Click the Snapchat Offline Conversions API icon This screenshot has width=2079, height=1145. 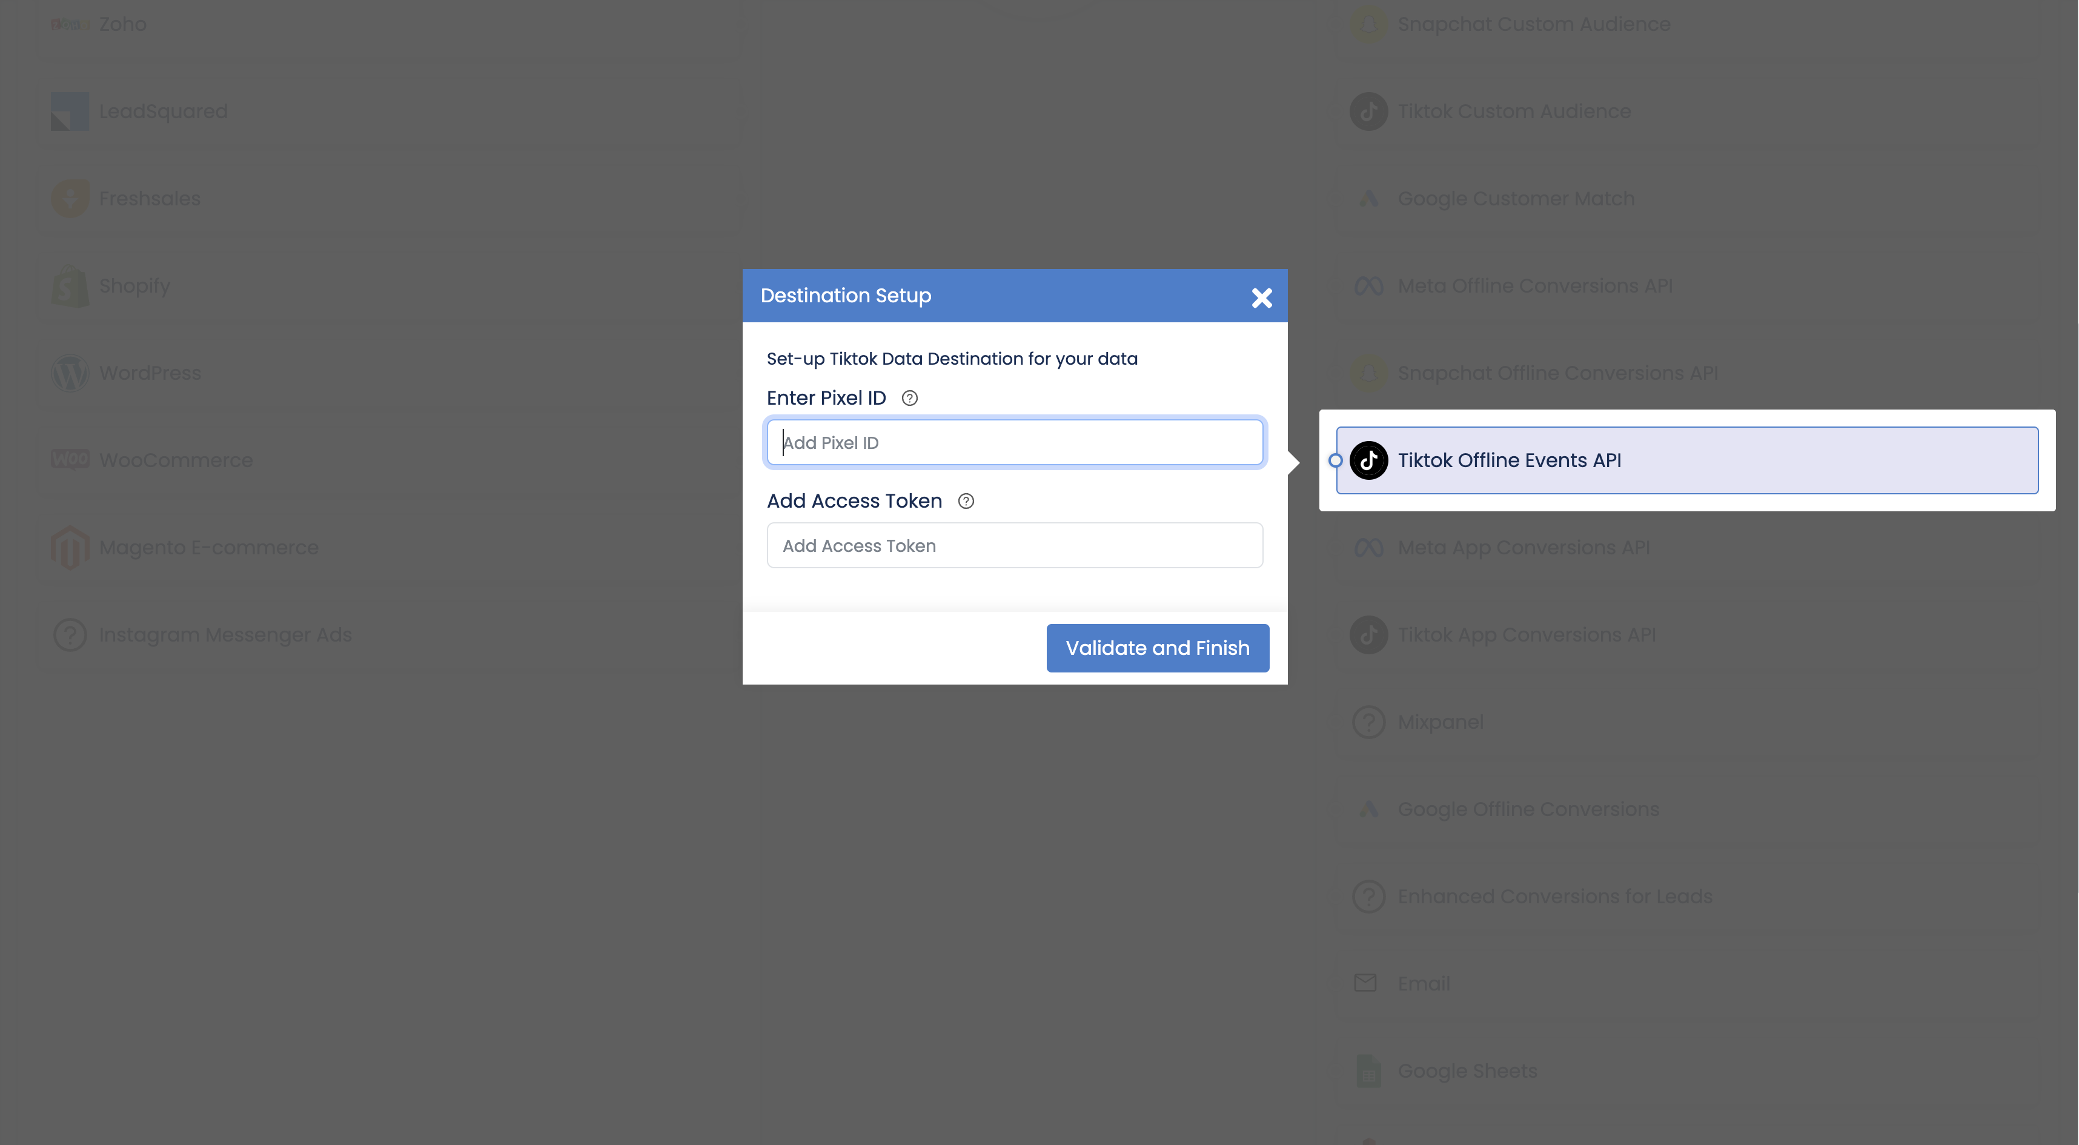[x=1369, y=373]
